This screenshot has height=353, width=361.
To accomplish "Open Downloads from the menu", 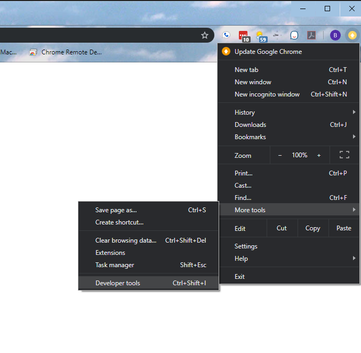I will coord(288,125).
